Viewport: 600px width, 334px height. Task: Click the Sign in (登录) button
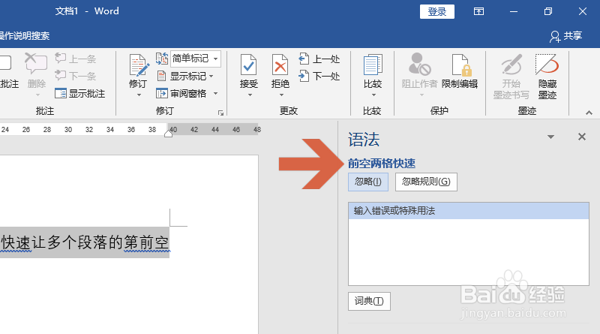(437, 11)
